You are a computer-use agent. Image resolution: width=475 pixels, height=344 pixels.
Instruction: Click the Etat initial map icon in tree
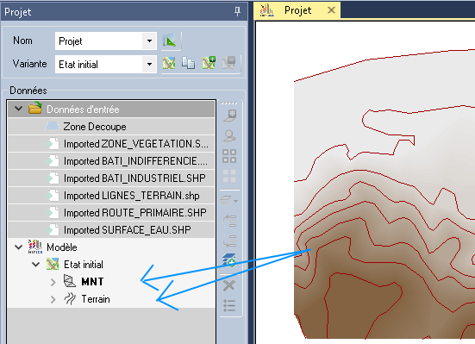click(x=53, y=264)
